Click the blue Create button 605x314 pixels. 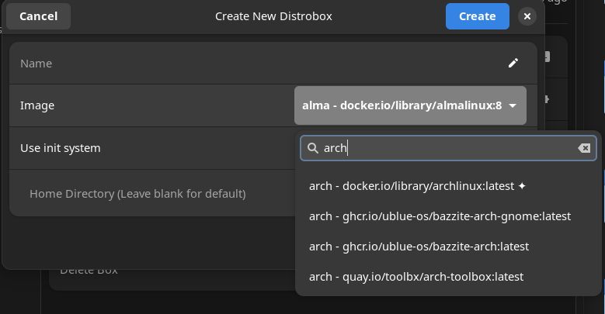477,16
